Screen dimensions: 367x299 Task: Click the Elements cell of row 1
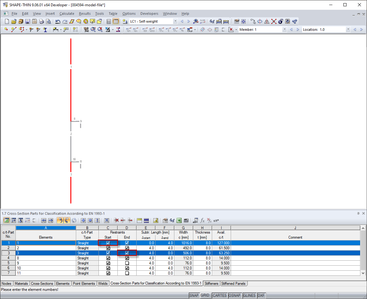46,243
